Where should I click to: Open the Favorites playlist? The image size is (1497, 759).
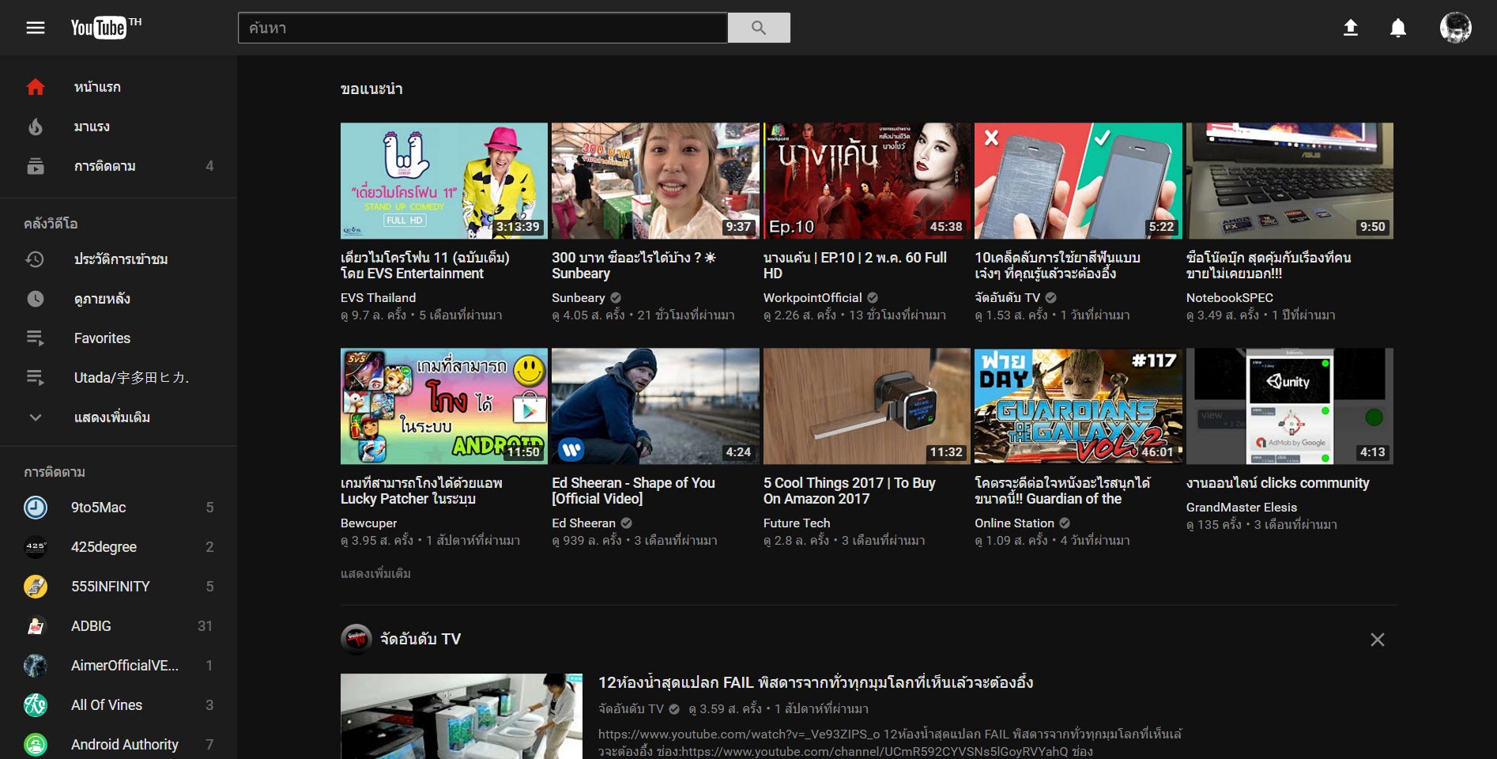pyautogui.click(x=102, y=338)
